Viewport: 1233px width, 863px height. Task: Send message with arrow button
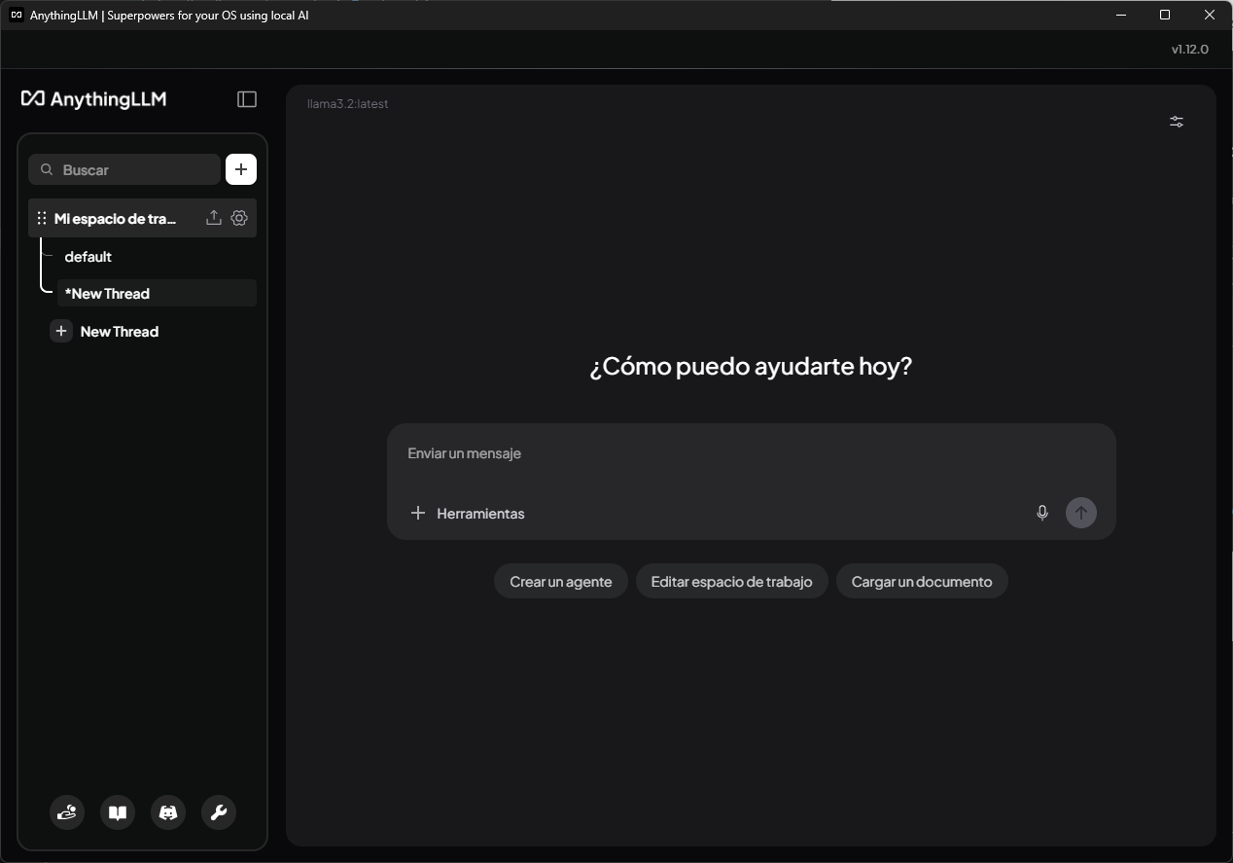point(1081,513)
